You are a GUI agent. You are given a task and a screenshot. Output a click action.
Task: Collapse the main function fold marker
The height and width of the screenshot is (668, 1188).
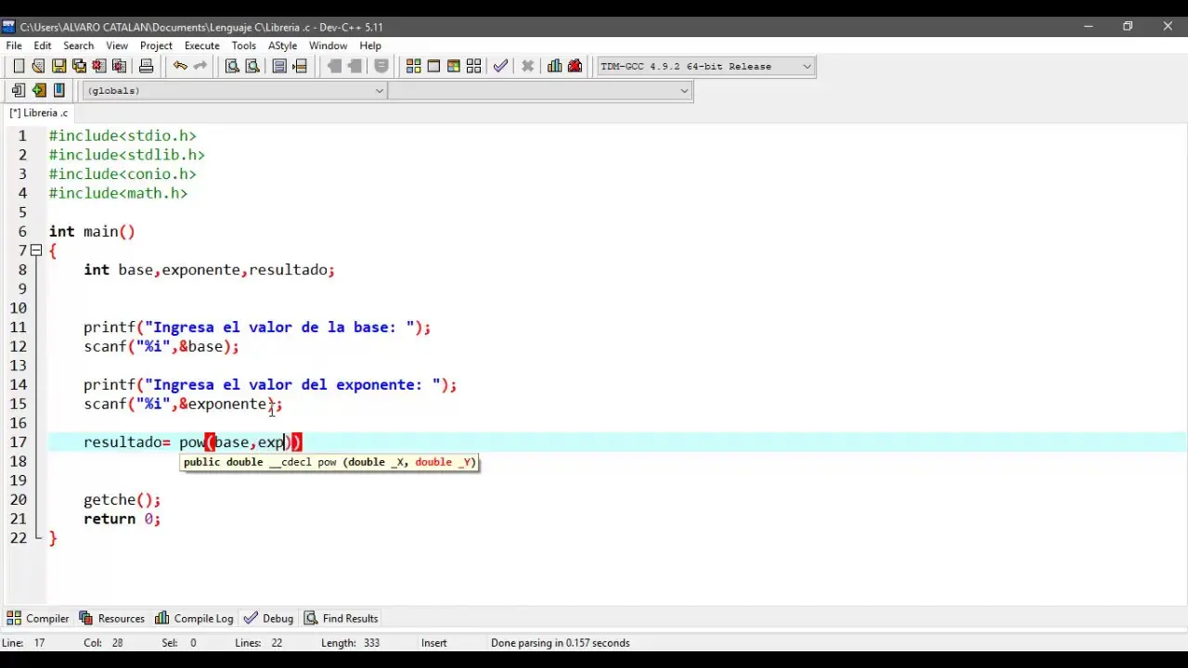click(x=36, y=250)
